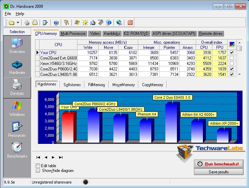Viewport: 249px width, 188px height.
Task: Click the gray printer toolbar icon
Action: coord(27,23)
